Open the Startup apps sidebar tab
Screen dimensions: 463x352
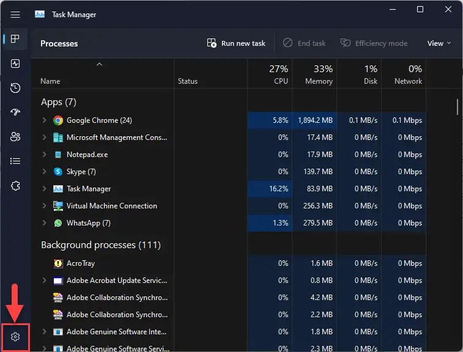[x=15, y=112]
